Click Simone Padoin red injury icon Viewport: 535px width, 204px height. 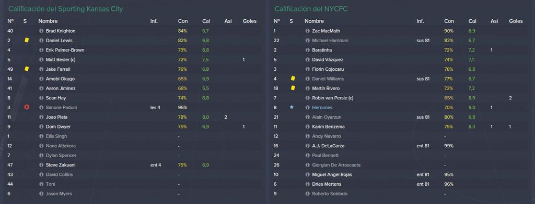pyautogui.click(x=27, y=107)
